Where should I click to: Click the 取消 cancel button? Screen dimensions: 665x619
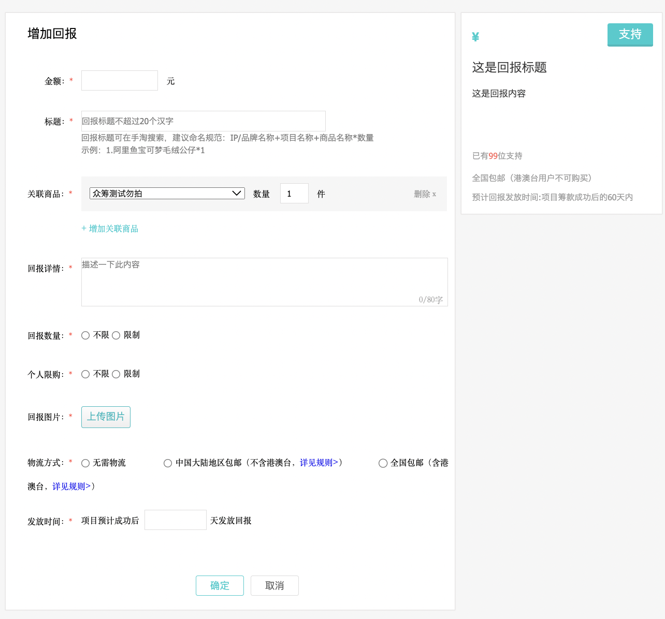[274, 585]
